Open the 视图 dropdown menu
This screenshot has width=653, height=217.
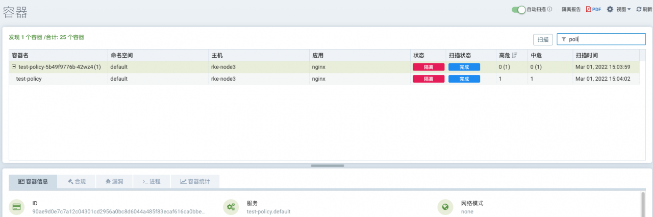[623, 9]
